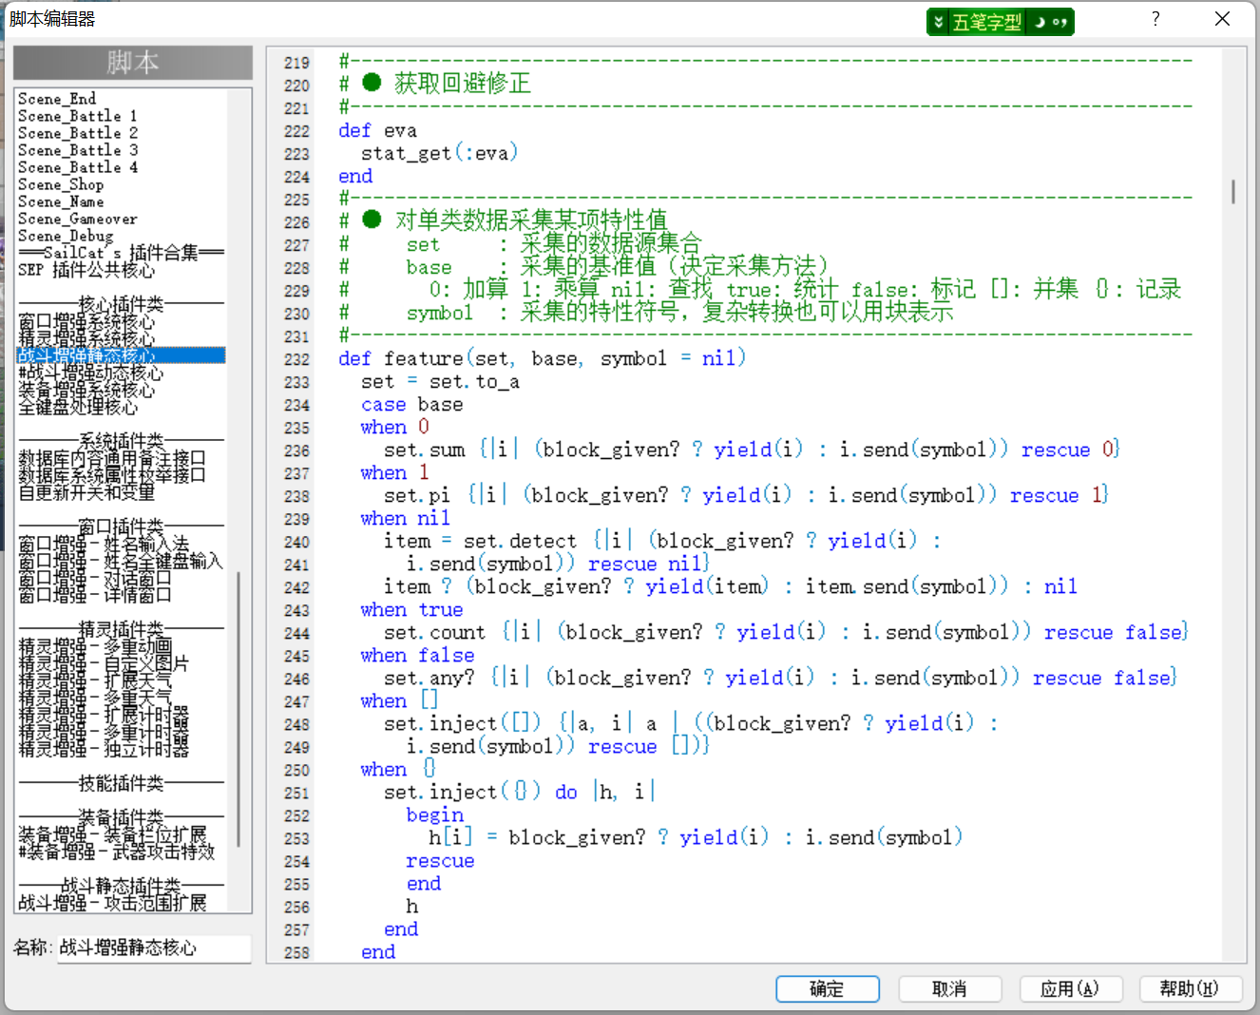This screenshot has width=1260, height=1015.
Task: Apply changes with 应用(A)
Action: pos(1070,989)
